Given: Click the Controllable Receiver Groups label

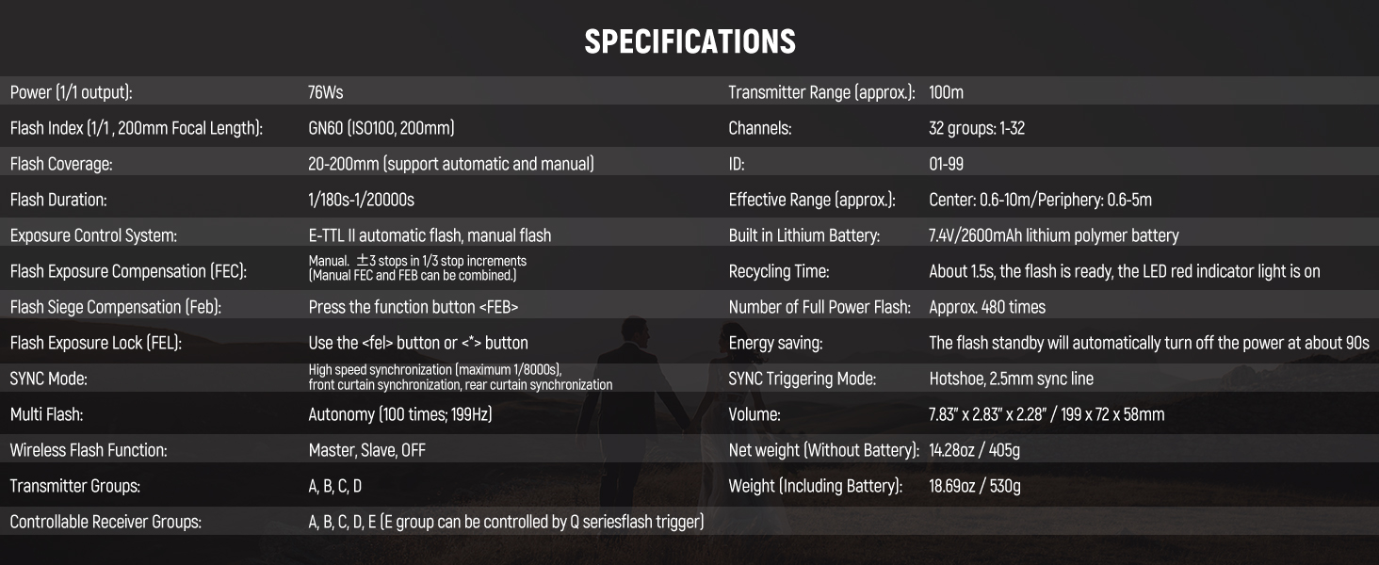Looking at the screenshot, I should [x=105, y=522].
